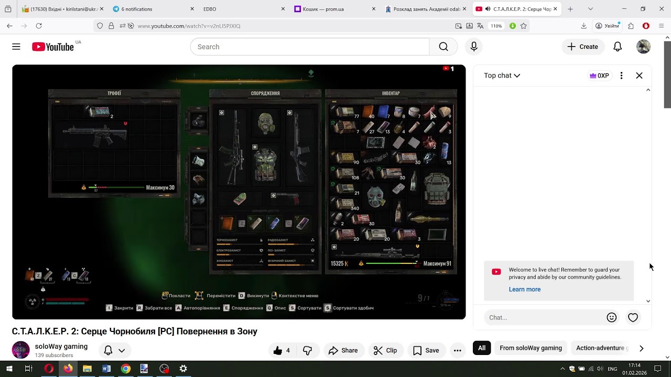The width and height of the screenshot is (671, 377).
Task: Switch to the Вхідні ukr.net mail tab
Action: coord(63,9)
